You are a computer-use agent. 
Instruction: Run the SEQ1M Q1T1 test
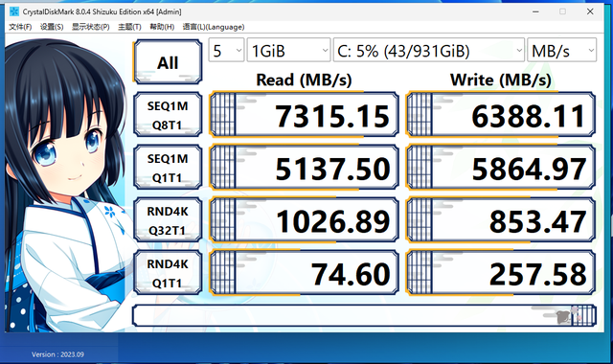[x=168, y=168]
